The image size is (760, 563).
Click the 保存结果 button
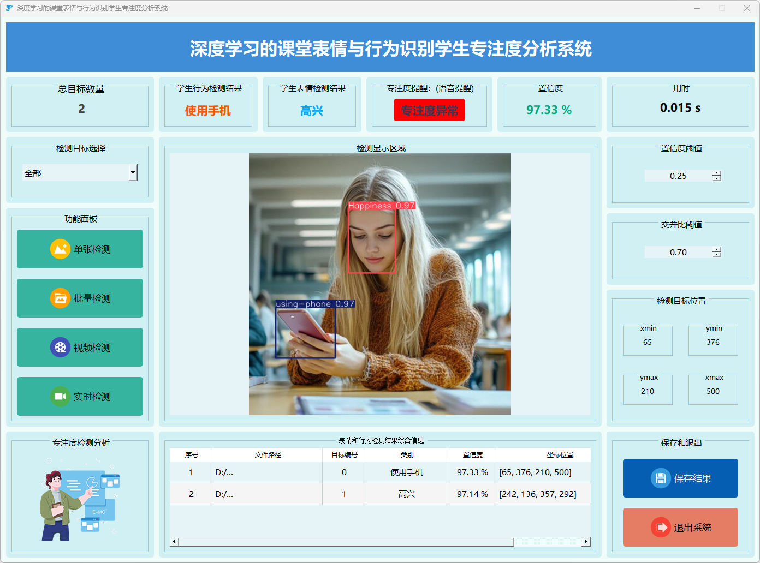[680, 478]
